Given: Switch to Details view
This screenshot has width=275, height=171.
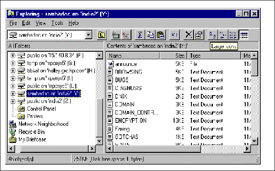Looking at the screenshot, I should click(x=244, y=35).
